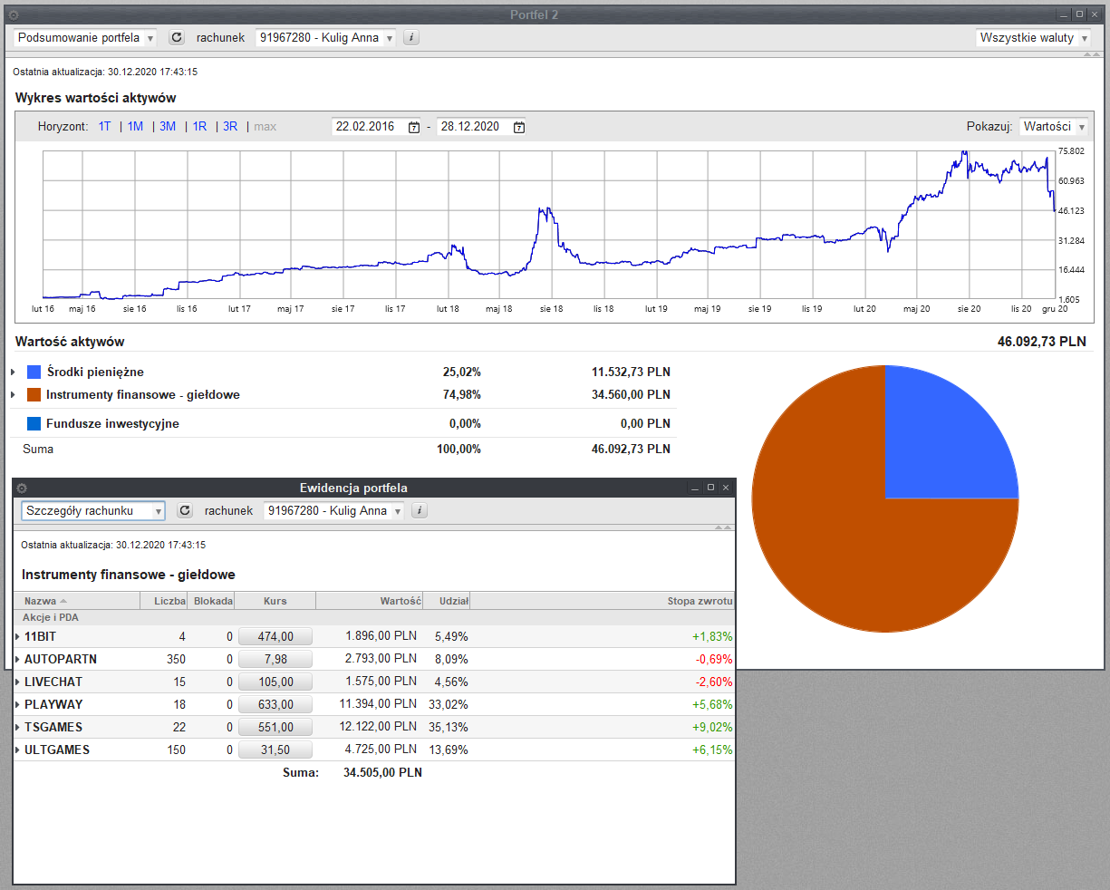1110x890 pixels.
Task: Click gear icon in Portfel 2 title bar
Action: [x=14, y=15]
